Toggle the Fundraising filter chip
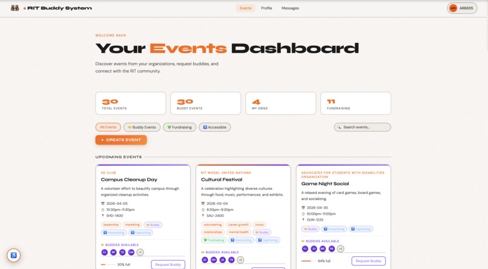 click(180, 127)
